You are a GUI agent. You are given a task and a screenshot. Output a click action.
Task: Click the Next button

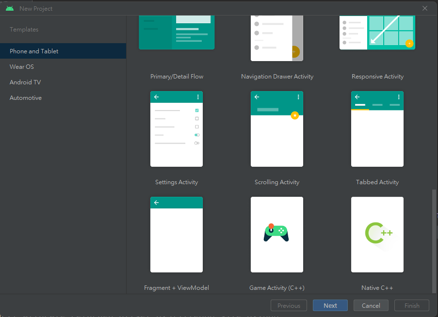330,305
